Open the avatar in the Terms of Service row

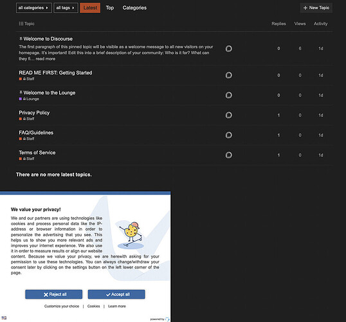point(228,155)
